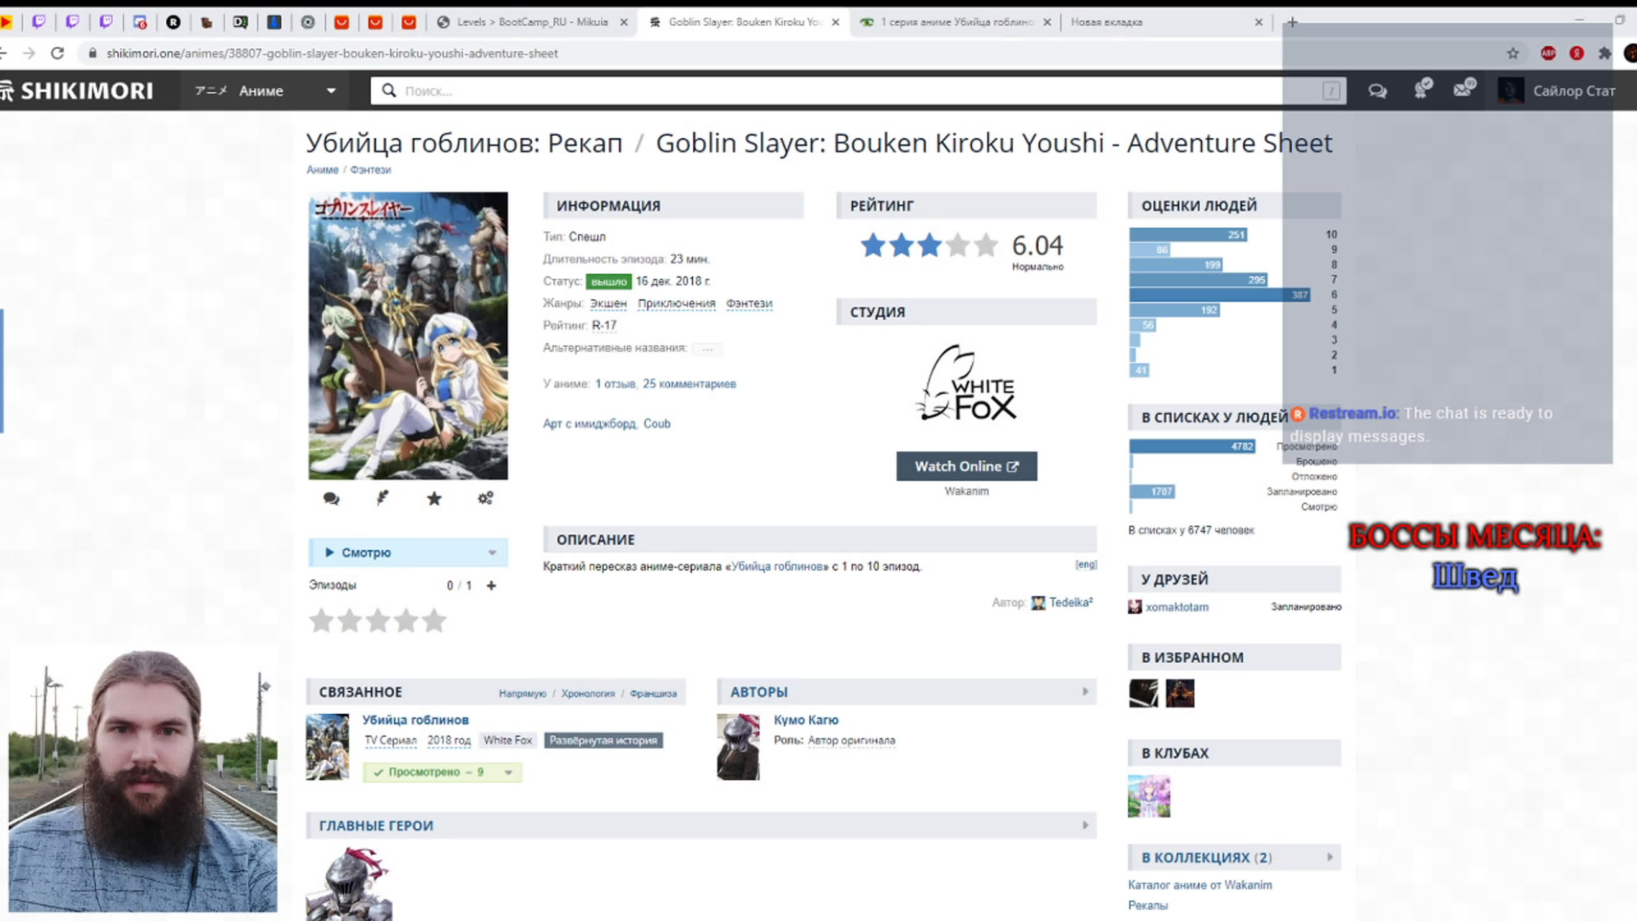This screenshot has height=921, width=1637.
Task: Open a new browser tab with plus
Action: [x=1292, y=22]
